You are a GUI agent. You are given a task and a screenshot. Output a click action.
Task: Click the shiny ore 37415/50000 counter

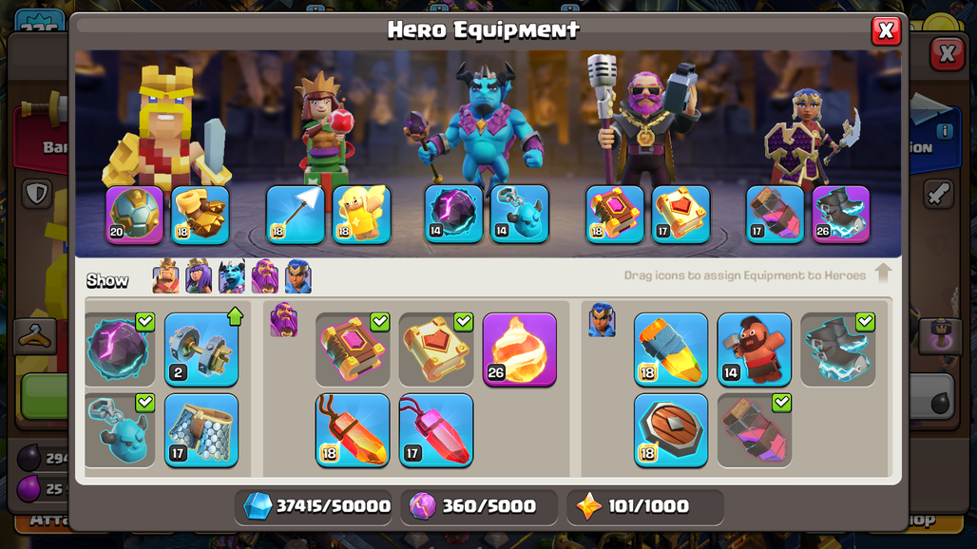tap(315, 506)
